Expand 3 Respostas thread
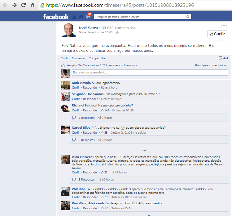The image size is (232, 216). [x=86, y=180]
